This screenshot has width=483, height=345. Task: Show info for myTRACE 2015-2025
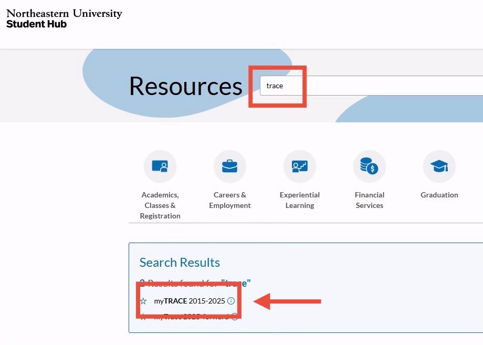pyautogui.click(x=231, y=301)
